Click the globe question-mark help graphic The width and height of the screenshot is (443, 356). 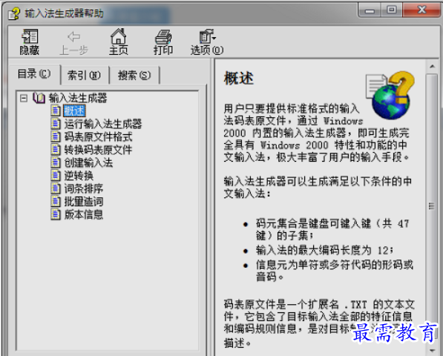coord(390,95)
